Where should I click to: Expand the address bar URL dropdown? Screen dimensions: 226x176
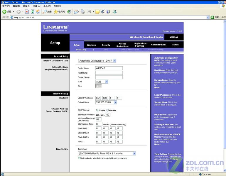tap(208, 17)
